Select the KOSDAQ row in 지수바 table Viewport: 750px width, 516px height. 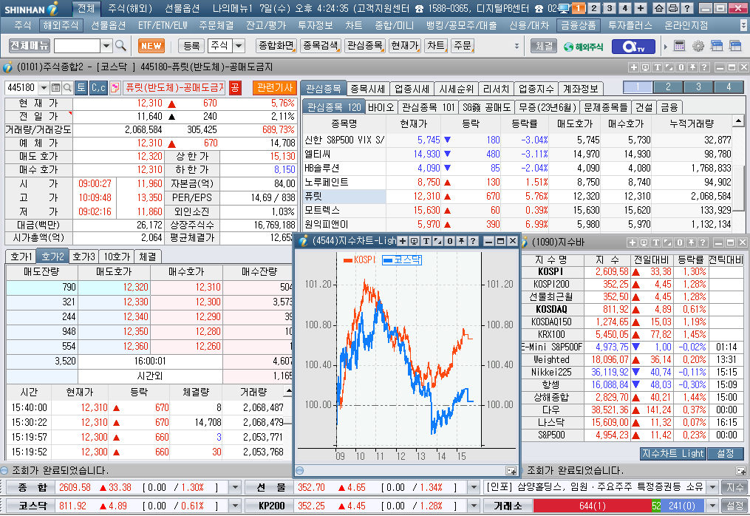633,309
